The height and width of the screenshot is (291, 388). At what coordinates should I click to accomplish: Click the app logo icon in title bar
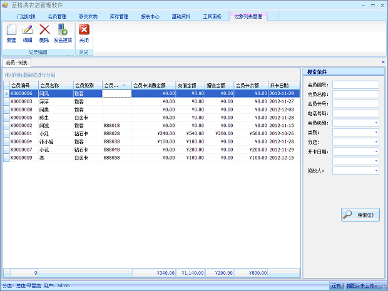[5, 5]
